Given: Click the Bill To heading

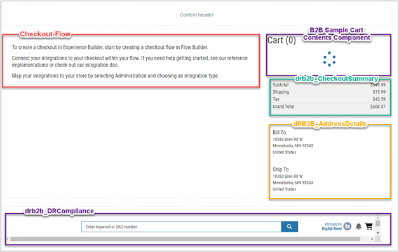Looking at the screenshot, I should tap(280, 133).
